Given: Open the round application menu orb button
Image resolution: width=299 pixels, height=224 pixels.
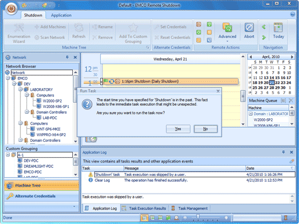Looking at the screenshot, I should (11, 9).
